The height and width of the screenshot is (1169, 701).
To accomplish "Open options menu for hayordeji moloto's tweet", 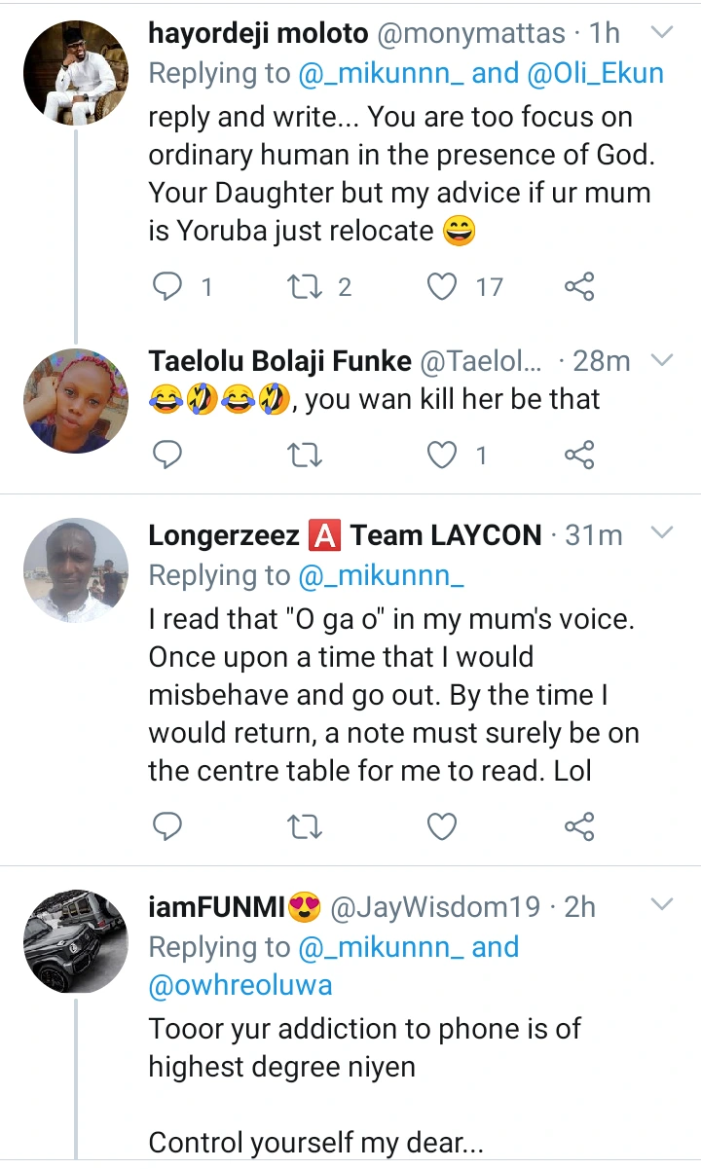I will point(662,33).
